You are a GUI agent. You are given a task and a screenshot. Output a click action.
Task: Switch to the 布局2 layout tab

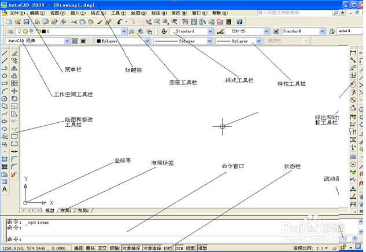click(83, 211)
